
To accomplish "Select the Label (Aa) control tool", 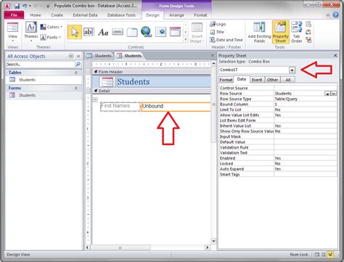I will [x=103, y=32].
